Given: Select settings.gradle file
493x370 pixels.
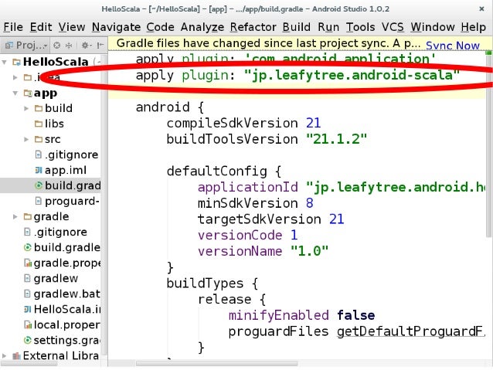Looking at the screenshot, I should click(67, 340).
